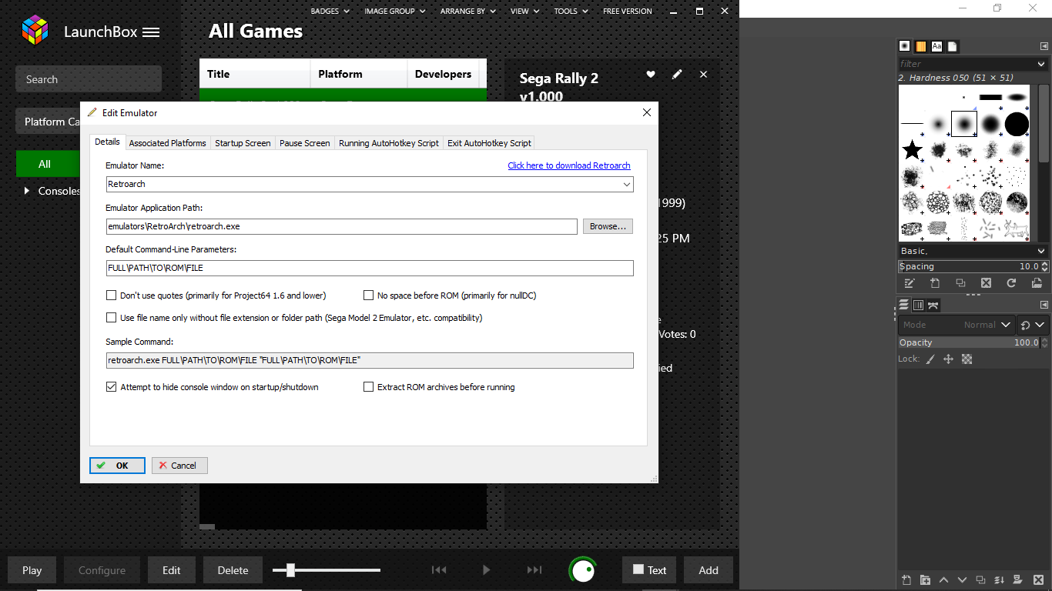Open GIMP Fonts tab
This screenshot has width=1052, height=591.
[936, 46]
